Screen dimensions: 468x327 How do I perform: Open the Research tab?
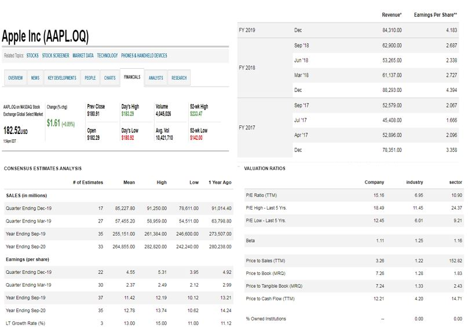(x=179, y=78)
